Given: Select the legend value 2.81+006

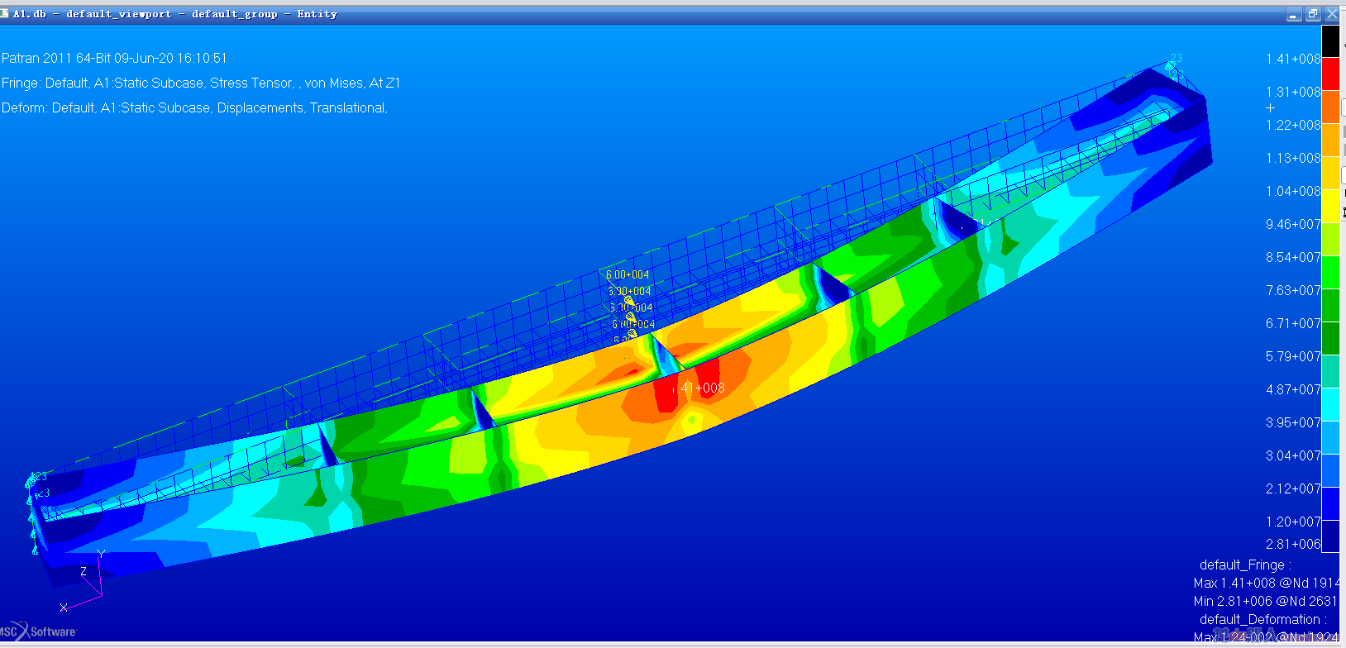Looking at the screenshot, I should point(1293,544).
